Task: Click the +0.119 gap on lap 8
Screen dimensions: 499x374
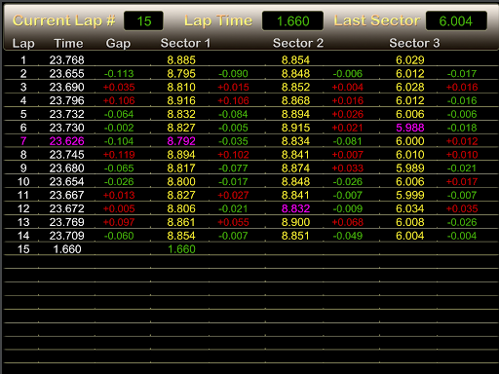Action: click(119, 155)
